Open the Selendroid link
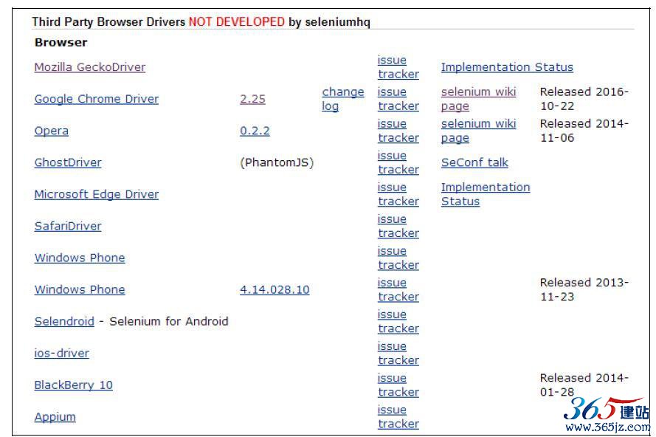Screen dimensions: 656x437 (64, 321)
